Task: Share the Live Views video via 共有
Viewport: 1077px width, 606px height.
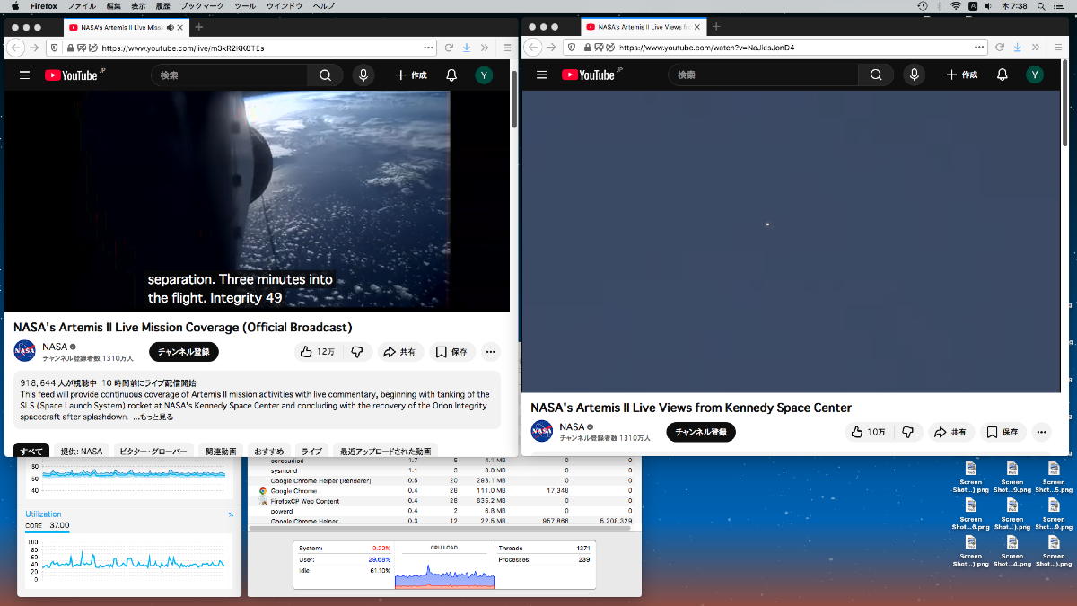Action: tap(951, 432)
